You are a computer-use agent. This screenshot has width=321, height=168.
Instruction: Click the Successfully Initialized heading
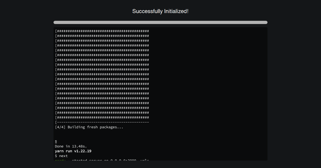(160, 11)
